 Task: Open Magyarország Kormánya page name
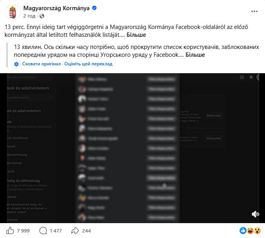[x=56, y=8]
